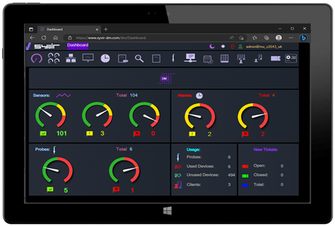Click the browser address bar URL

pyautogui.click(x=111, y=38)
